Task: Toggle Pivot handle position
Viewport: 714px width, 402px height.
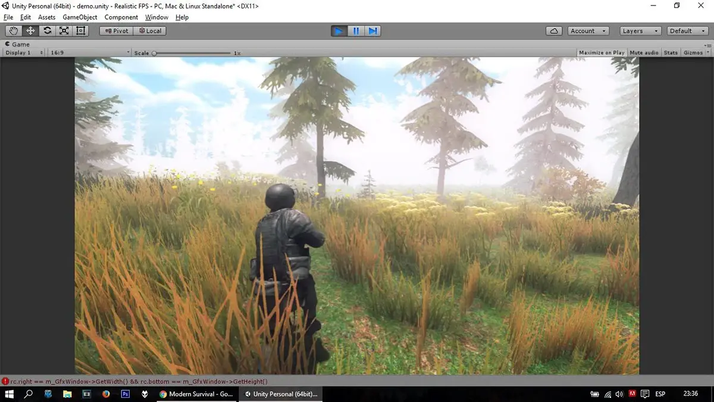Action: click(x=116, y=31)
